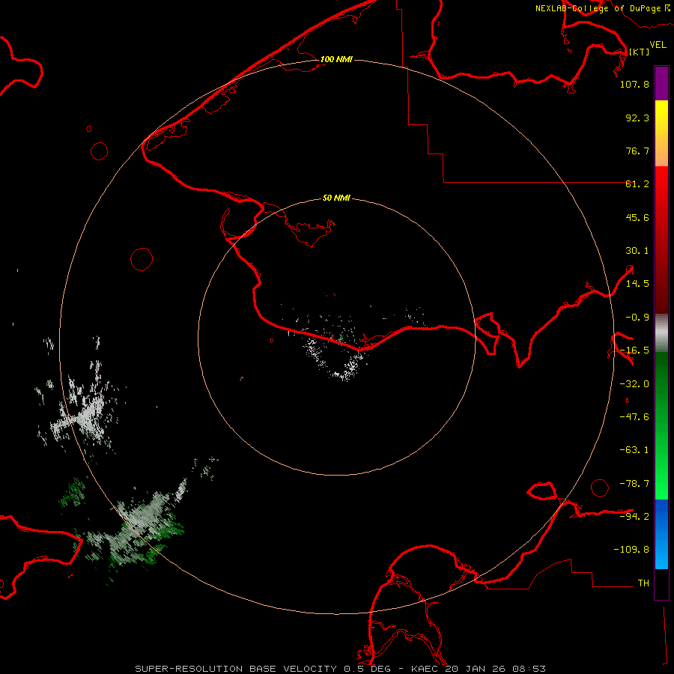Pick the gray near-zero color bar segment
The image size is (674, 674).
point(661,333)
